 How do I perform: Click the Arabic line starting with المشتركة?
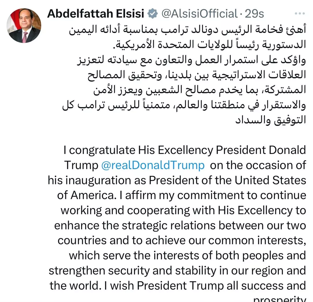(200, 90)
